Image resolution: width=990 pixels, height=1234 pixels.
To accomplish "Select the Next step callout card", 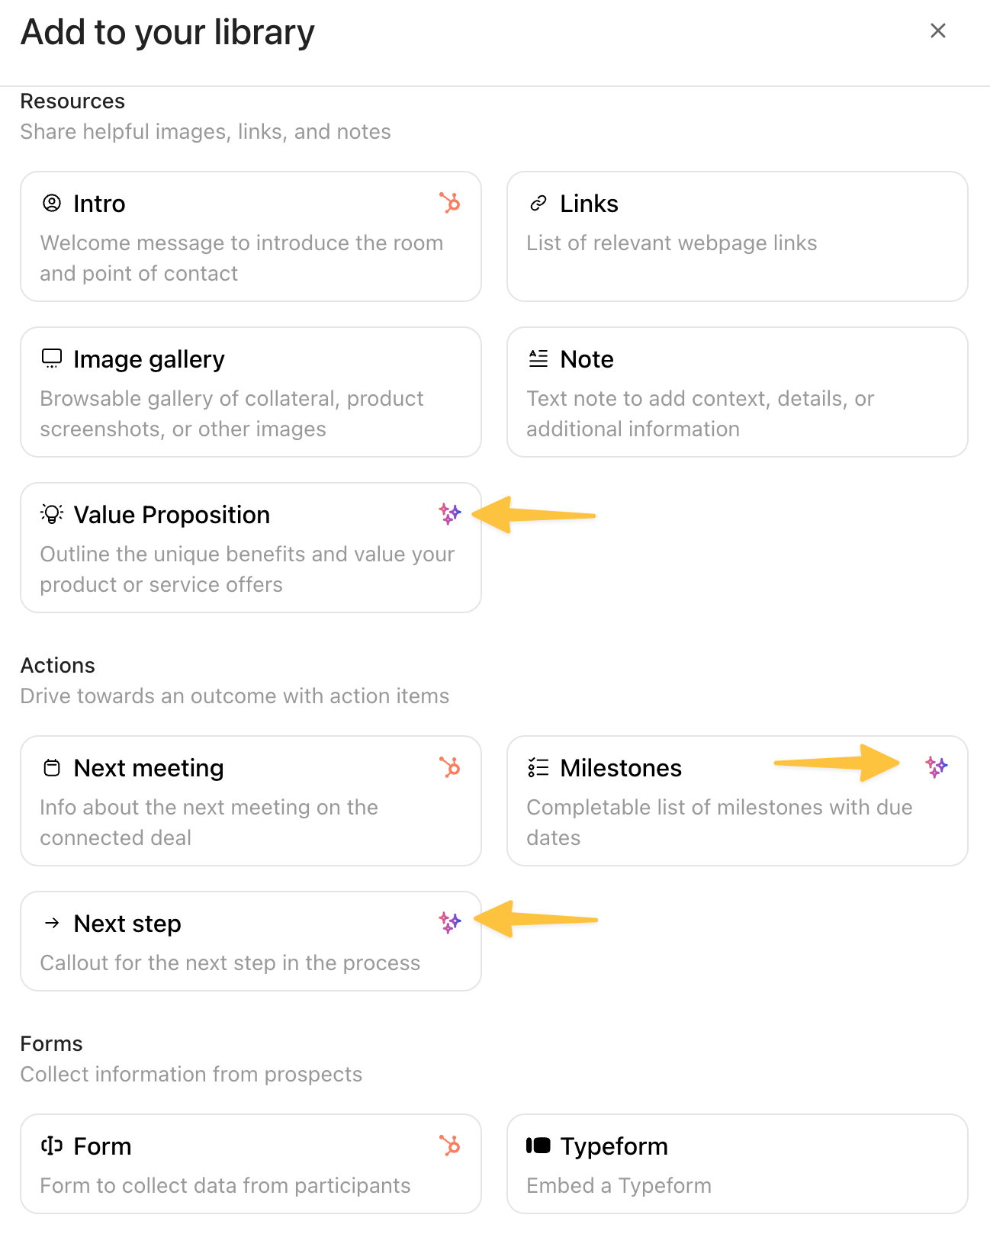I will 250,941.
